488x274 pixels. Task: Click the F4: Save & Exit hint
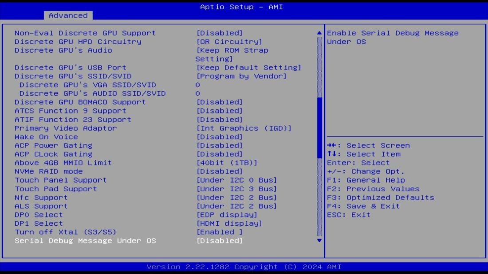point(363,206)
